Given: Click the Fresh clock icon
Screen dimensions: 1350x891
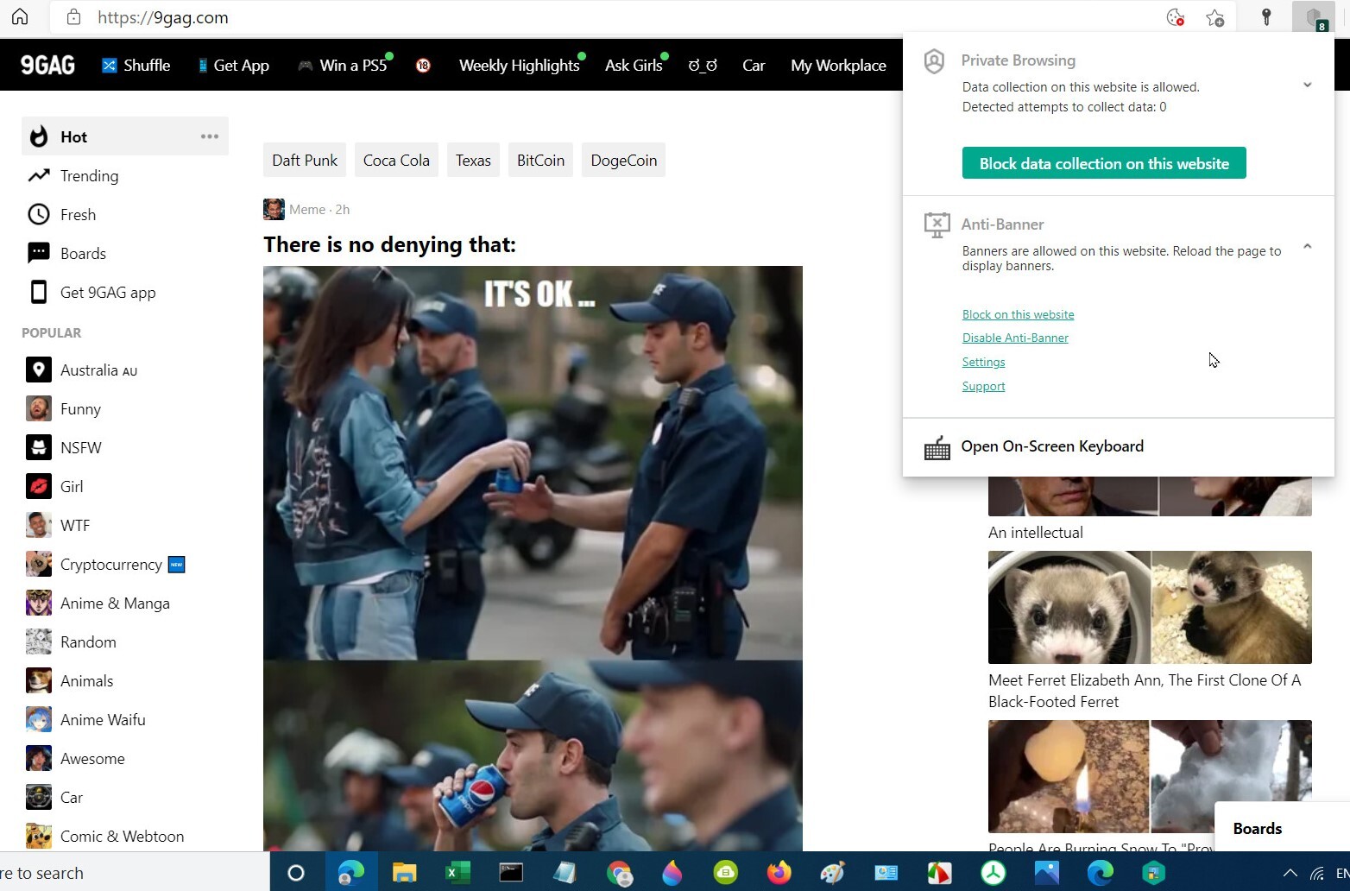Looking at the screenshot, I should click(x=39, y=214).
